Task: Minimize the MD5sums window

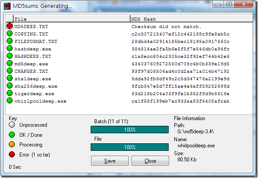Action: pyautogui.click(x=218, y=4)
